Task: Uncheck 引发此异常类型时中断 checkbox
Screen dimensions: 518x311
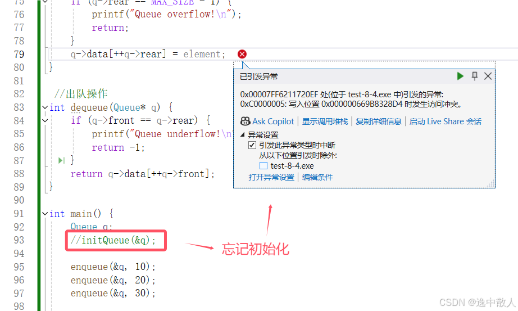Action: 252,145
